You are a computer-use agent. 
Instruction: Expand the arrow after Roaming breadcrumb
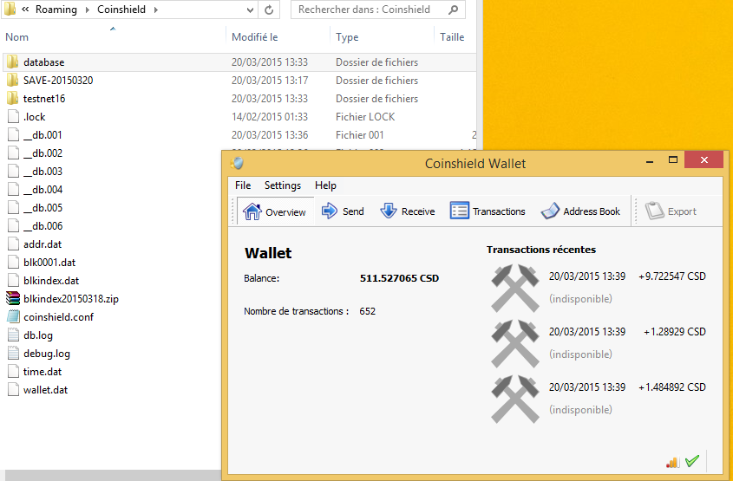87,10
